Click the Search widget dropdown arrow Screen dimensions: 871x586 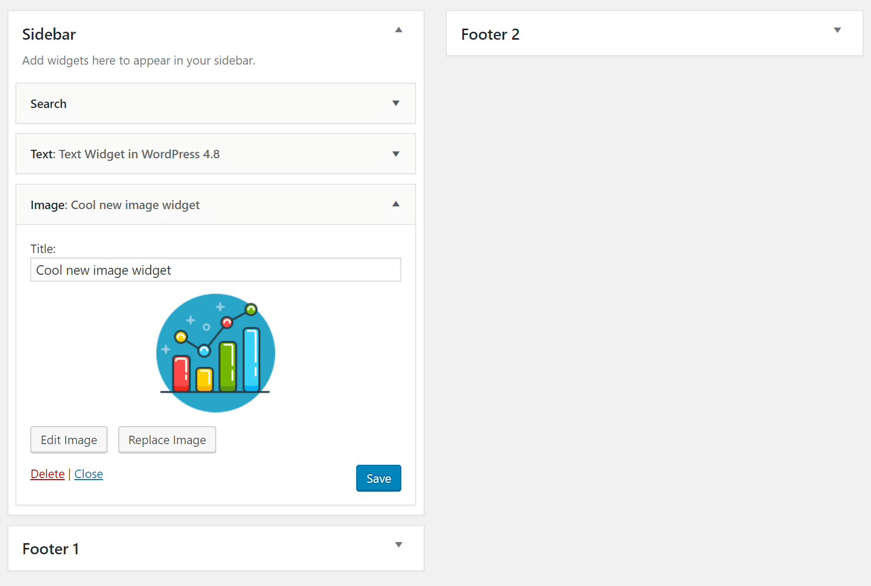click(396, 104)
